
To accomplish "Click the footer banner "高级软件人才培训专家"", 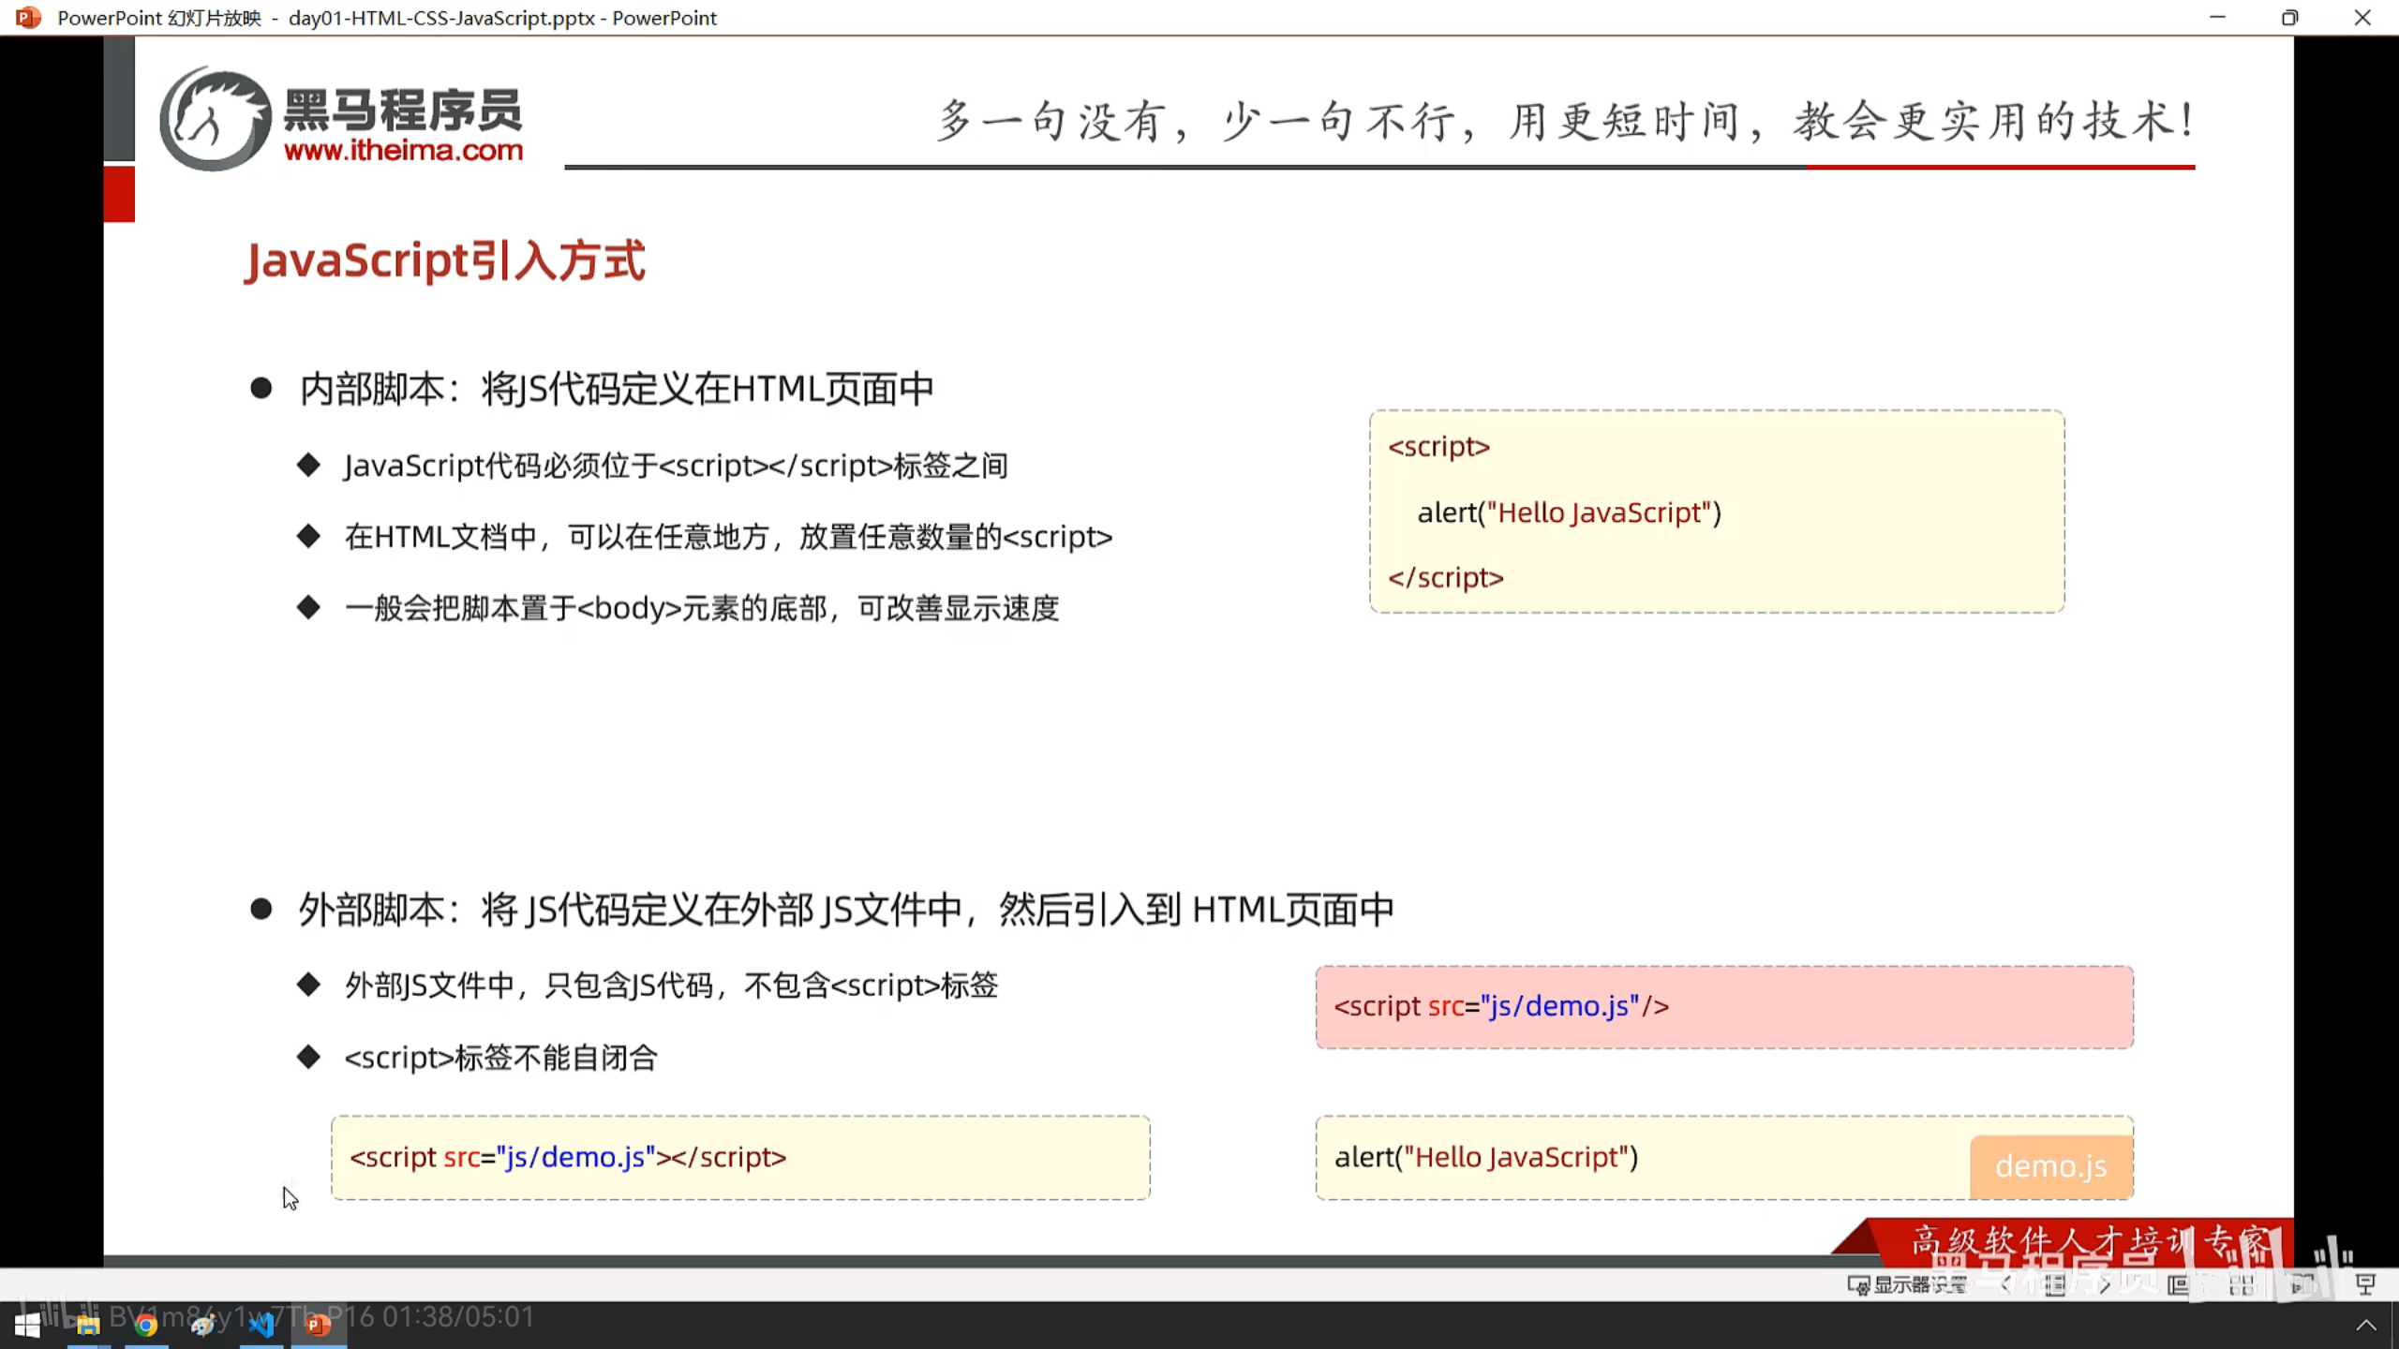I will click(2092, 1242).
